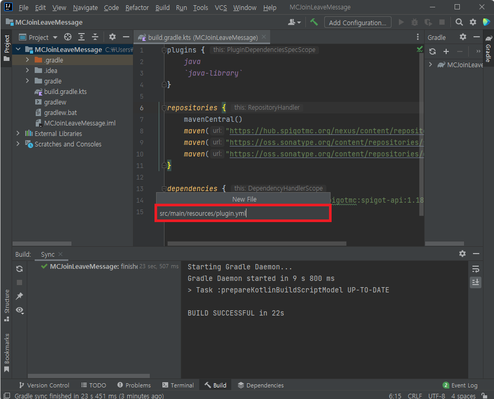Image resolution: width=494 pixels, height=399 pixels.
Task: Open IDE settings gear in top toolbar
Action: (x=473, y=22)
